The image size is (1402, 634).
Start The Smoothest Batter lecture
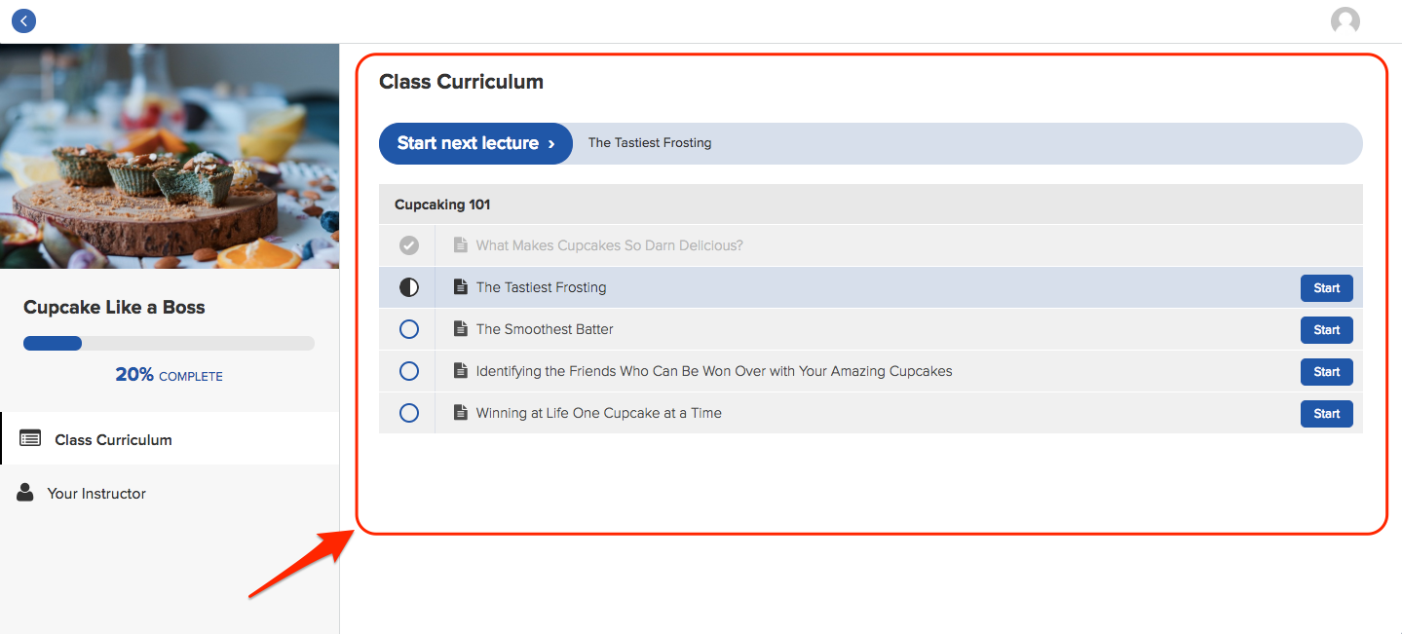pos(1326,329)
